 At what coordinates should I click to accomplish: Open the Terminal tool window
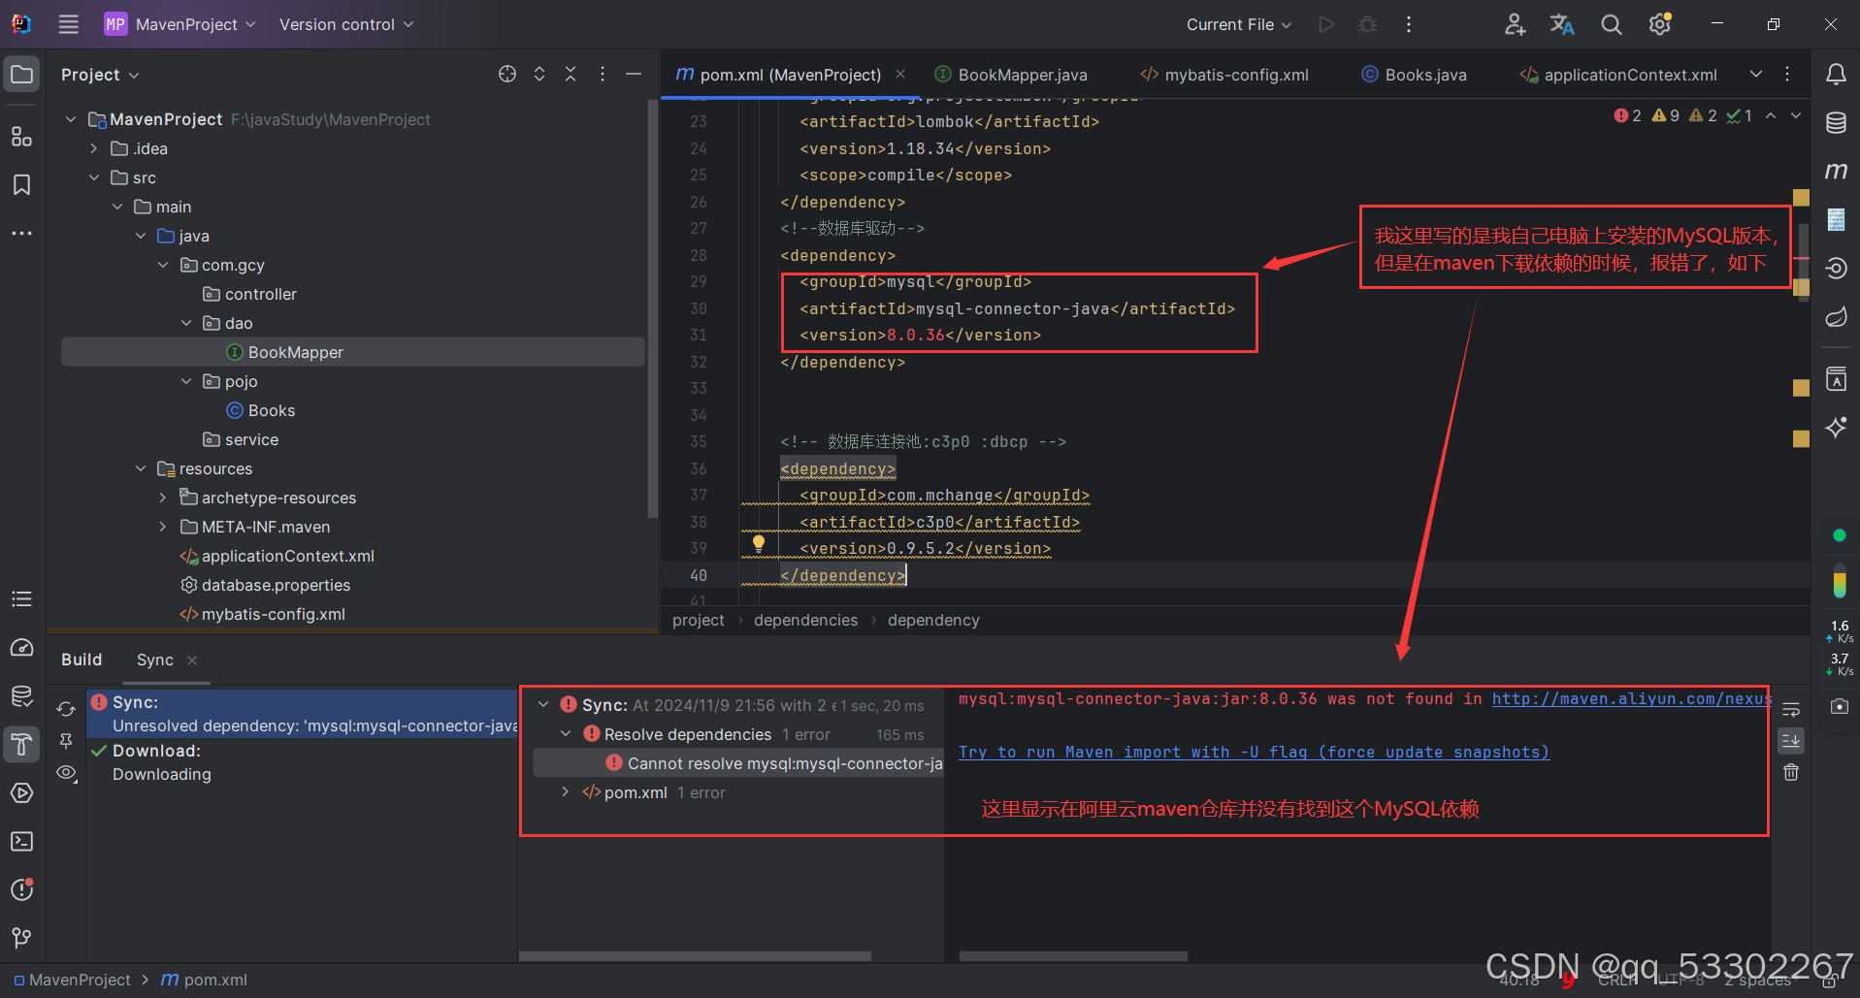pyautogui.click(x=21, y=841)
